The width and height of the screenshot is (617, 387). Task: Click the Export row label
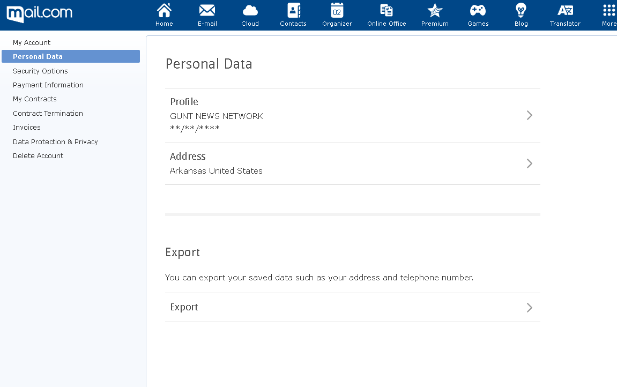pyautogui.click(x=184, y=307)
